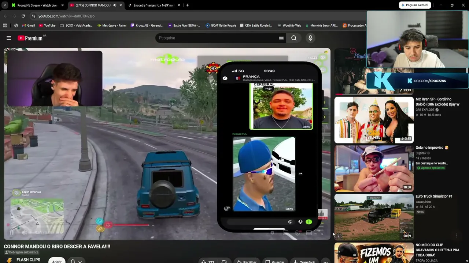The image size is (469, 263).
Task: Go forward in browser history
Action: [x=14, y=16]
